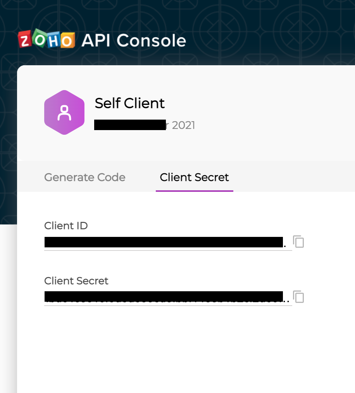Switch to the Generate Code tab
The image size is (355, 393).
[85, 177]
